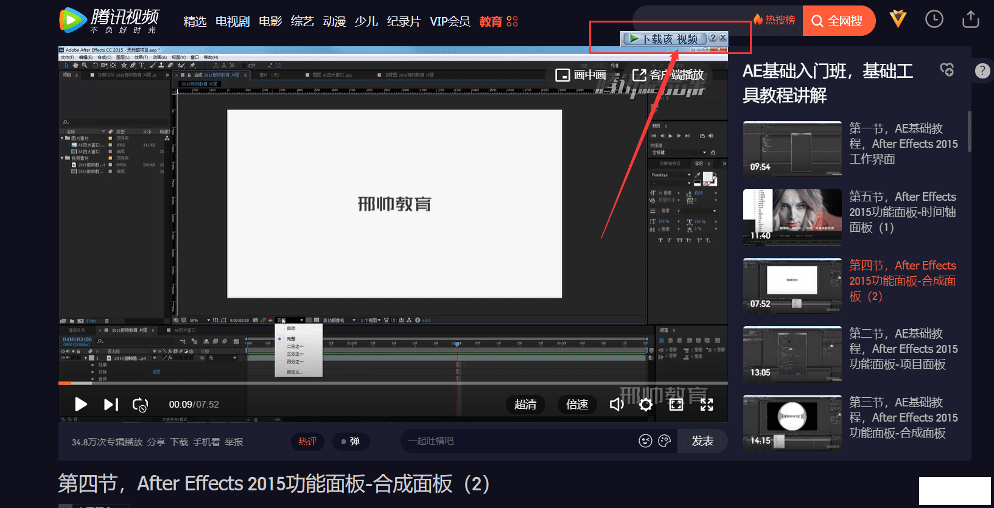
Task: Click the 发表 post button
Action: [702, 441]
